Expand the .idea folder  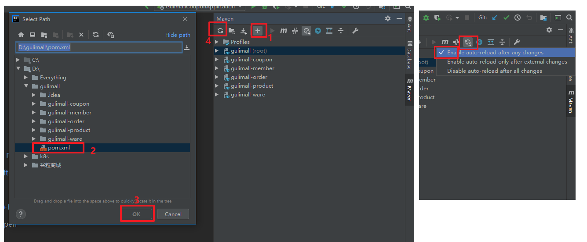pos(34,95)
